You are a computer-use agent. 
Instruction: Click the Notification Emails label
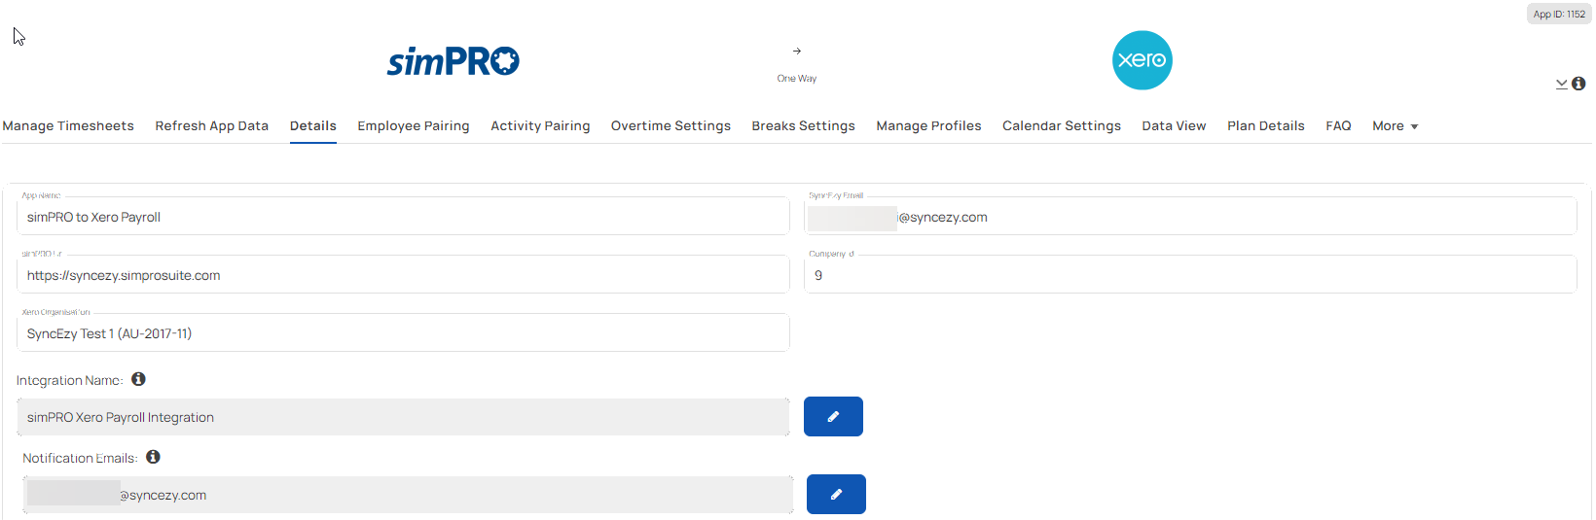coord(80,458)
